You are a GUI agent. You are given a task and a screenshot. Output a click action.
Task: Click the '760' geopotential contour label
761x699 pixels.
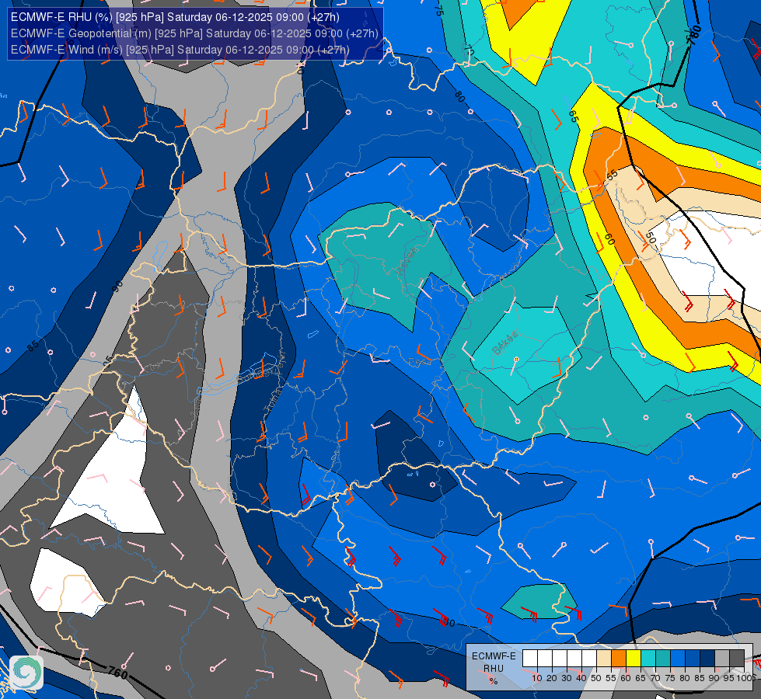[117, 673]
